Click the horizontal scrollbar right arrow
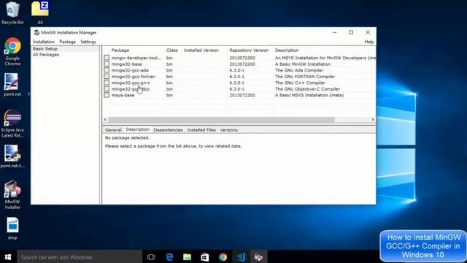 [x=373, y=119]
